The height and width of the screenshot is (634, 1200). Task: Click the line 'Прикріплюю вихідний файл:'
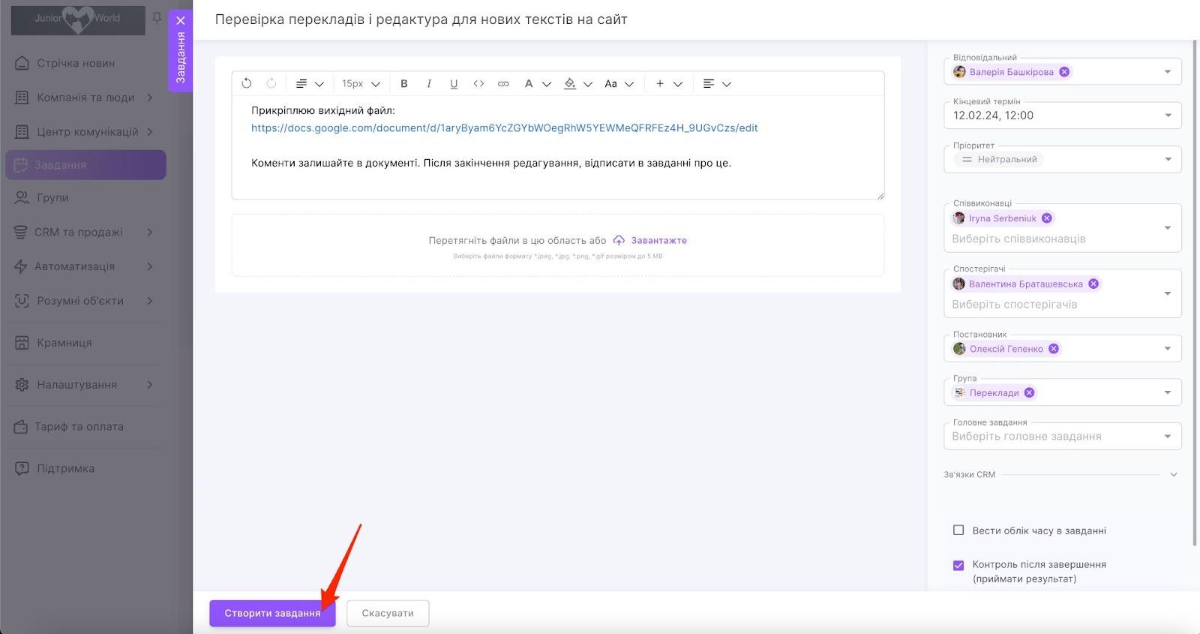[323, 110]
